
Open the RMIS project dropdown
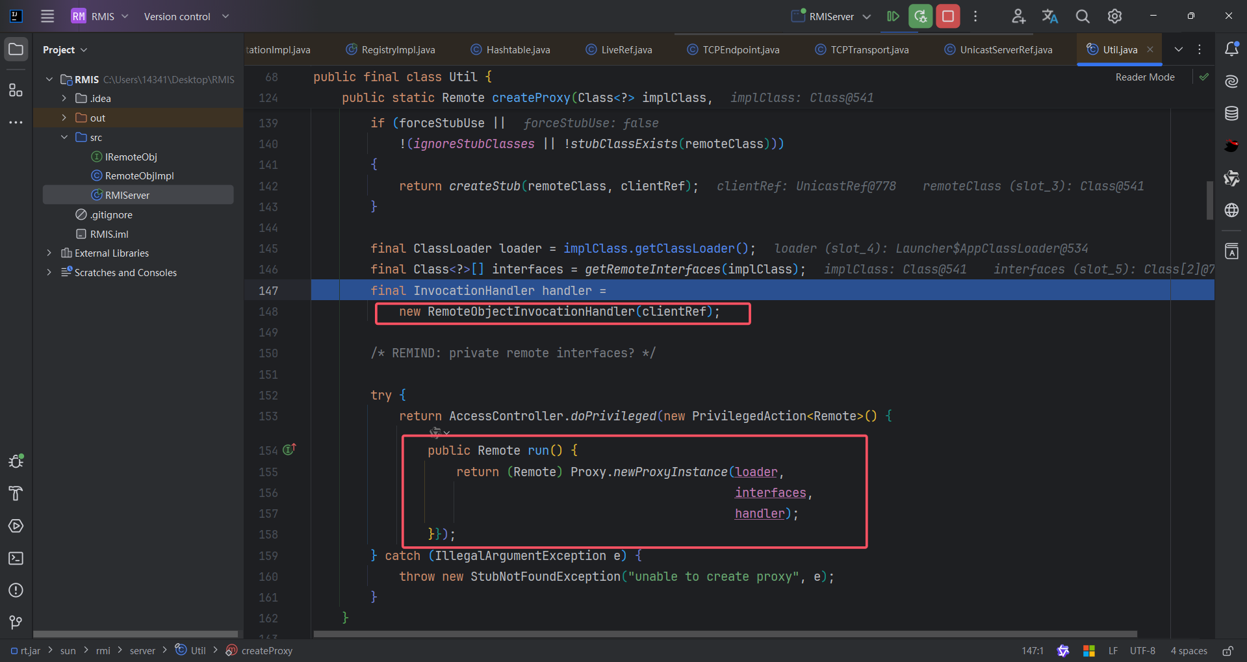100,16
